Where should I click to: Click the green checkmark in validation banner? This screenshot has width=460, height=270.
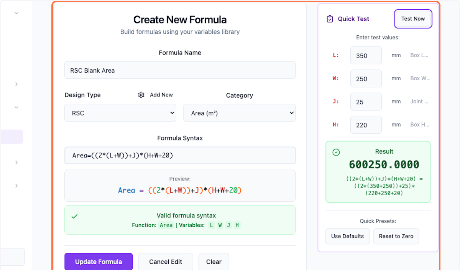[x=75, y=216]
